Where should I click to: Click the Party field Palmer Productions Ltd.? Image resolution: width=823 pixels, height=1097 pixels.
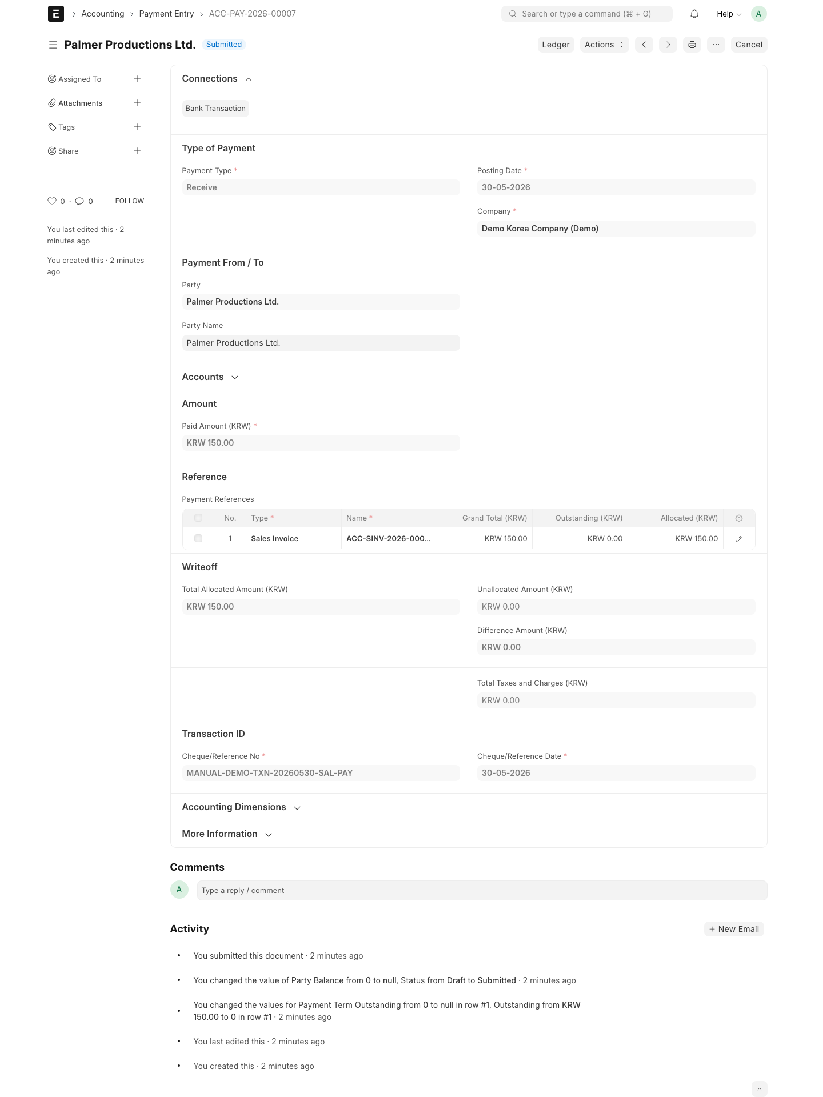321,302
